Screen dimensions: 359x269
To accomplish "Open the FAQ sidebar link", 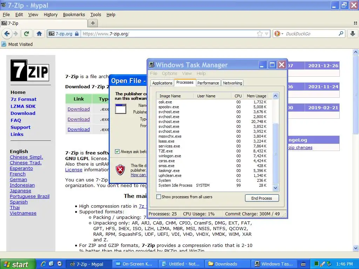I will (x=15, y=120).
